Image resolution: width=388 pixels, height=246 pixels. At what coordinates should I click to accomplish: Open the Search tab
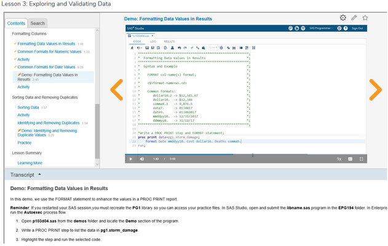38,23
